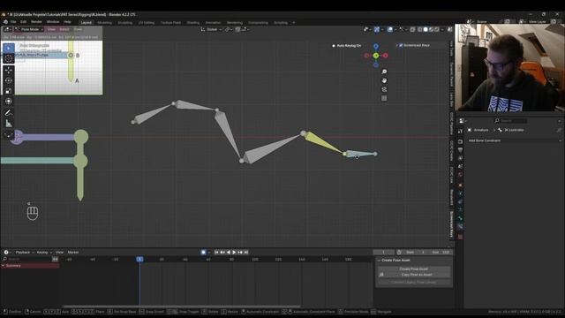Open the editor type icon in properties panel
Viewport: 565px width, 318px height.
click(x=462, y=121)
